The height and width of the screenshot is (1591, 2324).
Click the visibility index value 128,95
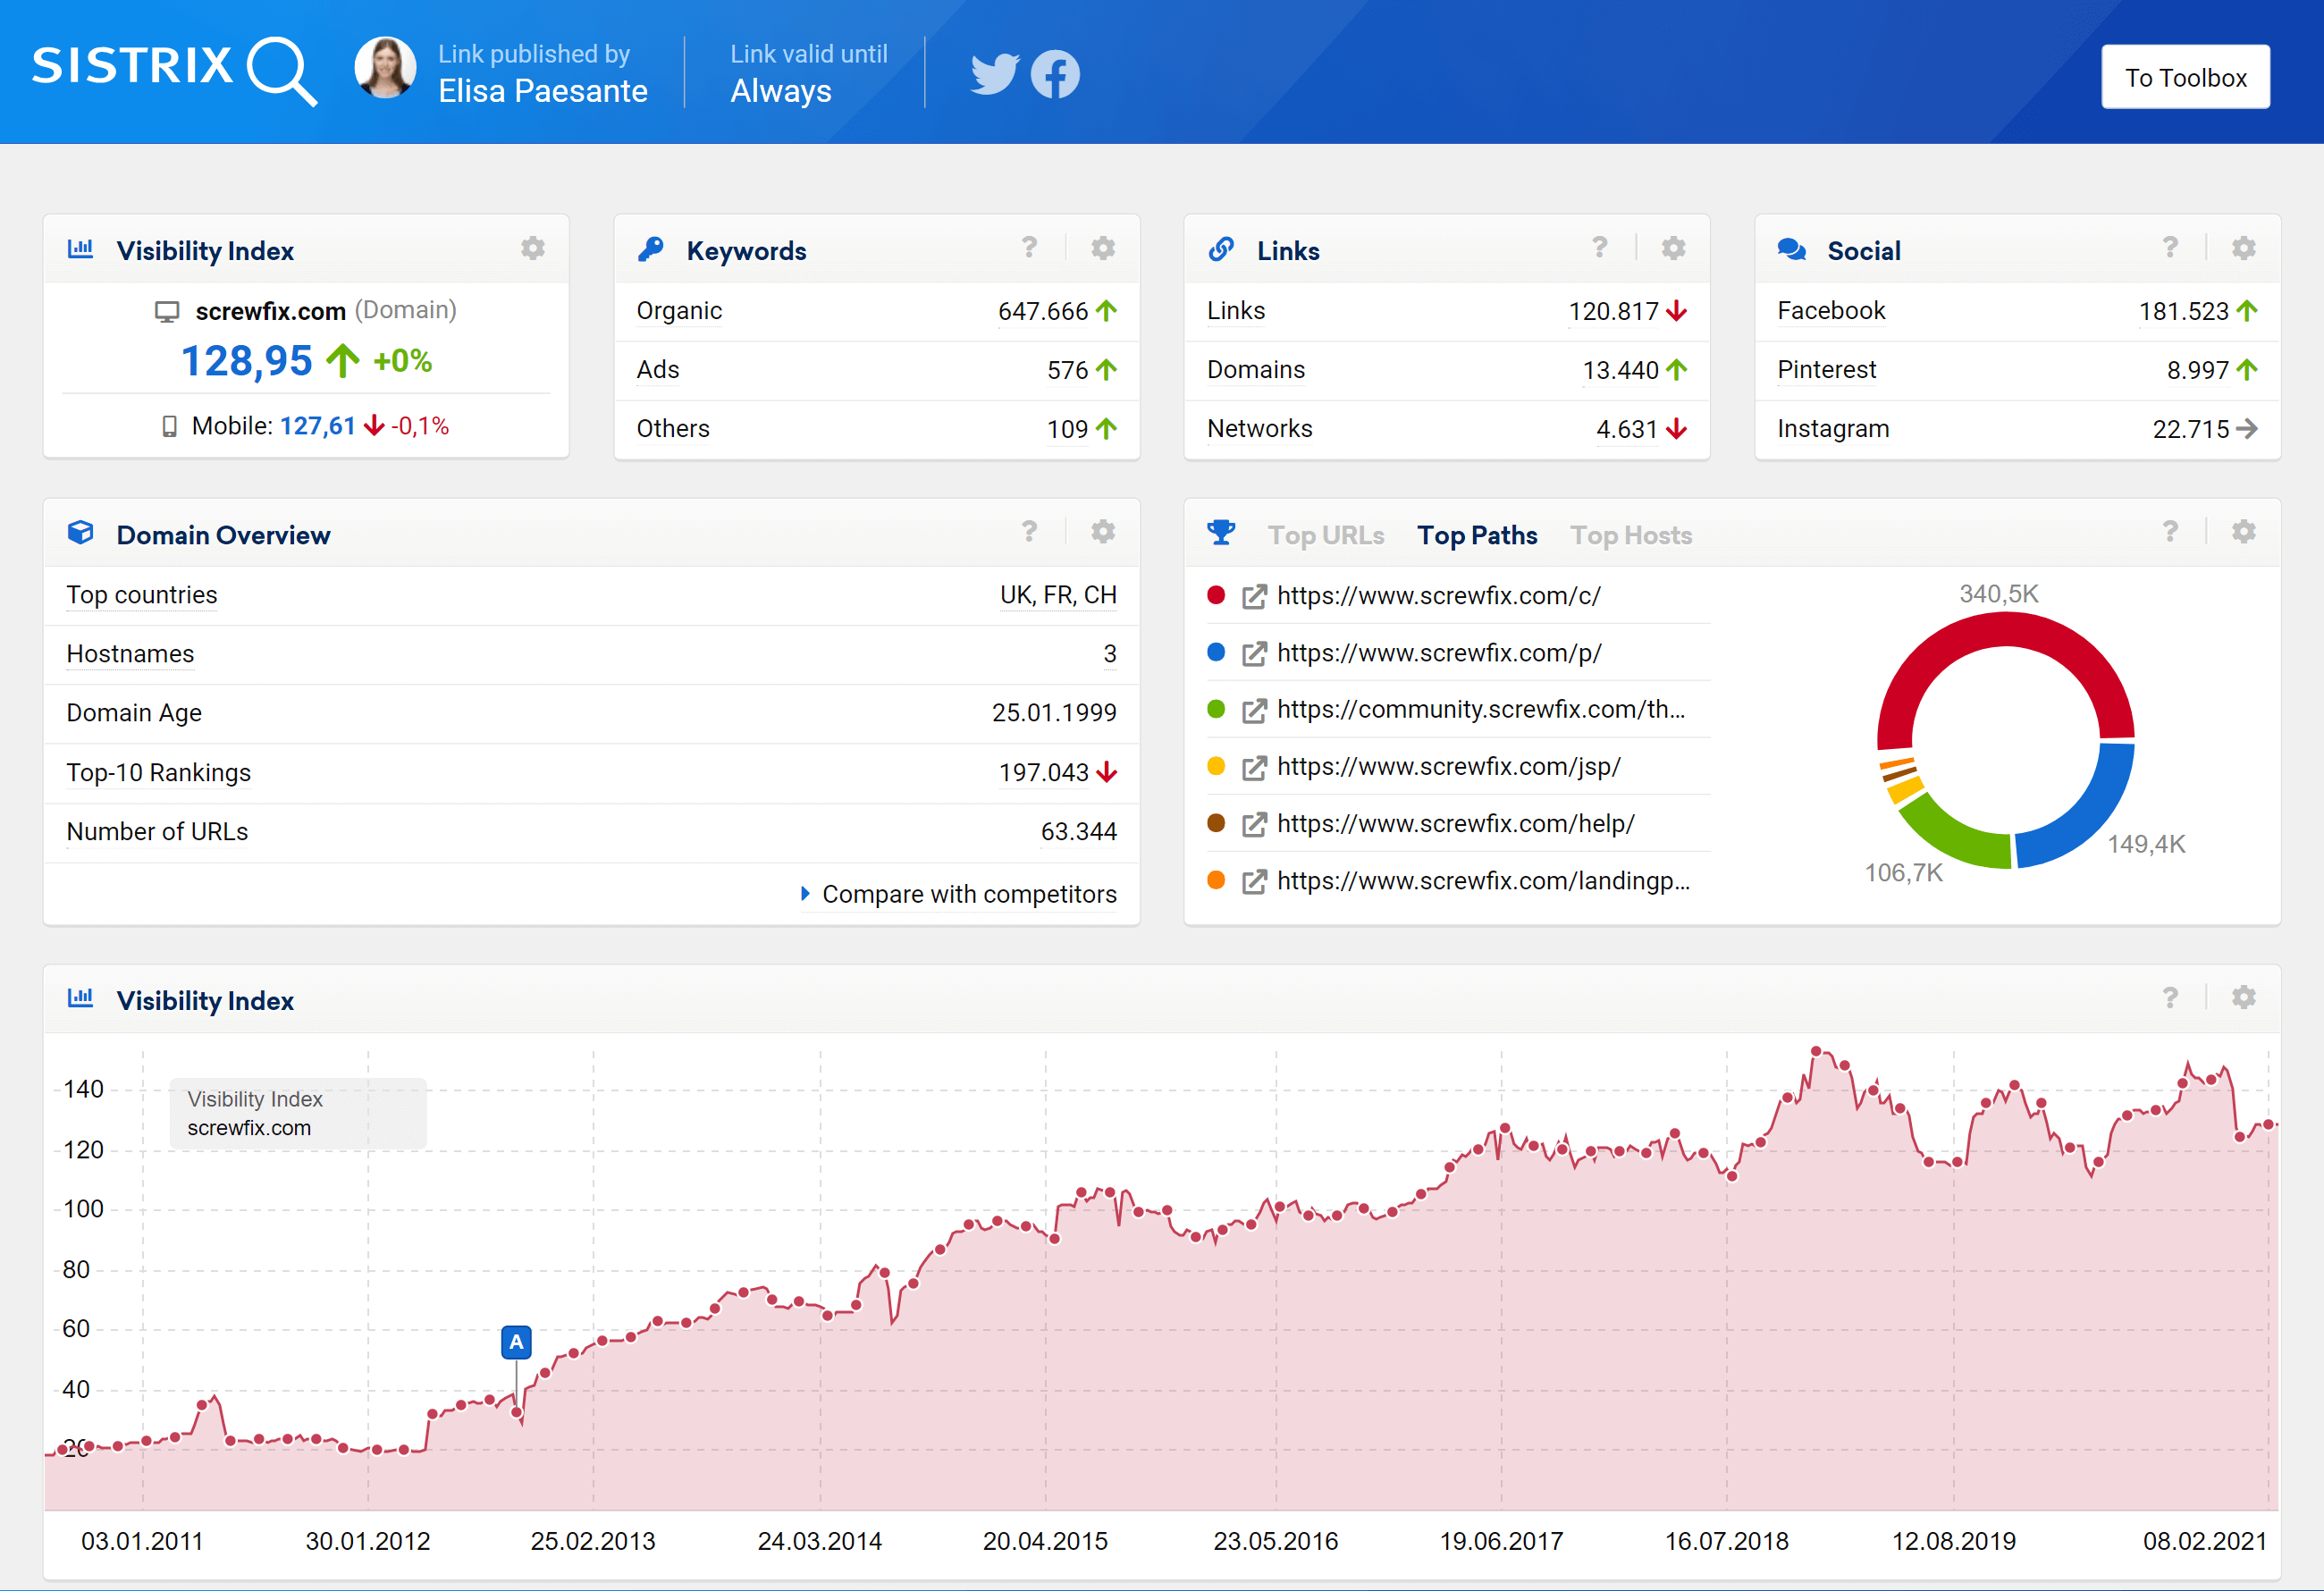click(246, 361)
